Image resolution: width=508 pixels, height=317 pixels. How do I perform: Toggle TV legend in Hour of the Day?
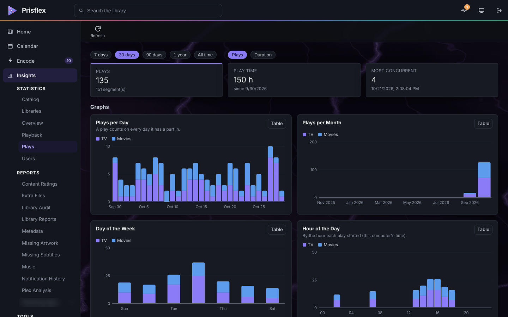click(308, 245)
